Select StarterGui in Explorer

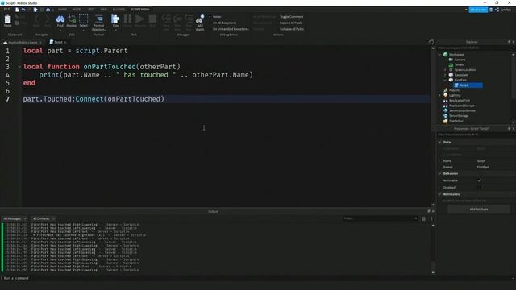453,121
